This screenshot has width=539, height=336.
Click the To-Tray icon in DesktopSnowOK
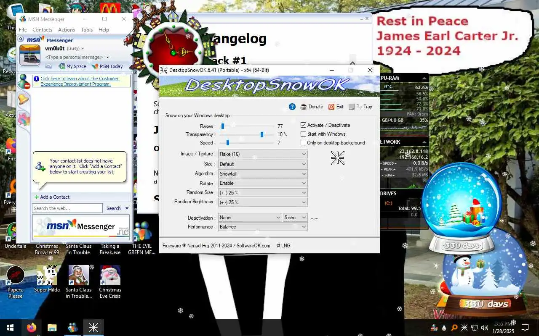pyautogui.click(x=352, y=107)
